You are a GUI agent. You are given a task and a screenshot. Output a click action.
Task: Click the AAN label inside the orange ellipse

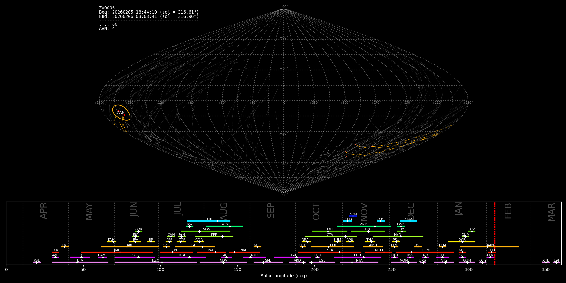(121, 112)
